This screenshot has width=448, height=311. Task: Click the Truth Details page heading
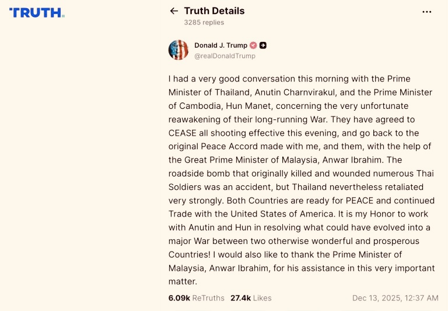[x=214, y=11]
